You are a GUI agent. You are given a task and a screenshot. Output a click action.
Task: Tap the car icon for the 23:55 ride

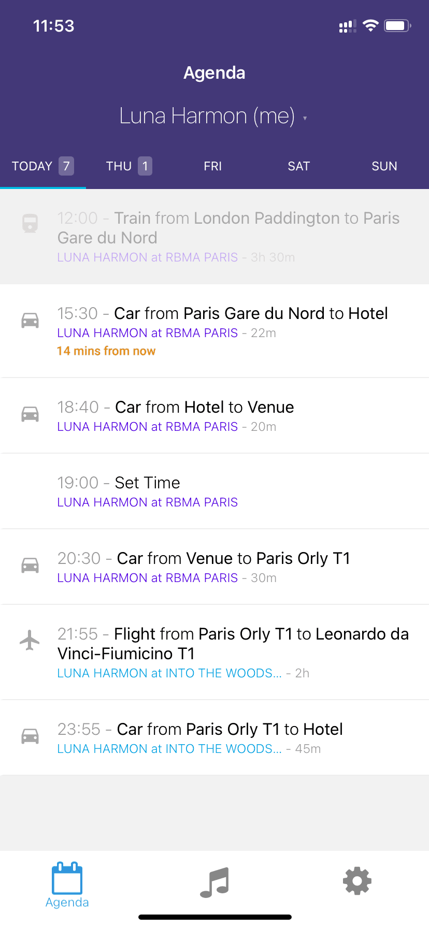point(30,736)
